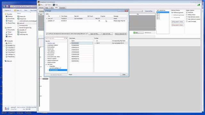This screenshot has width=205, height=115.
Task: Clear the map set search with X
Action: click(66, 38)
